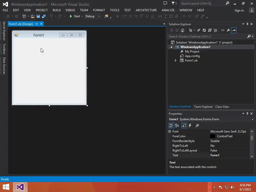Image resolution: width=256 pixels, height=192 pixels.
Task: Open the DEBUG menu
Action: coord(70,10)
